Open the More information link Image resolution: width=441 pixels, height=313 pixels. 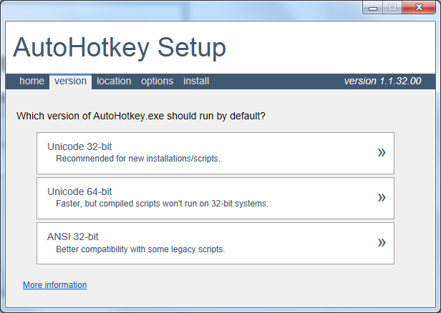tap(55, 285)
